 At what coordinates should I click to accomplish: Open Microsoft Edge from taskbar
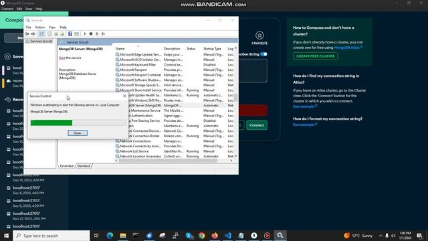tap(110, 236)
